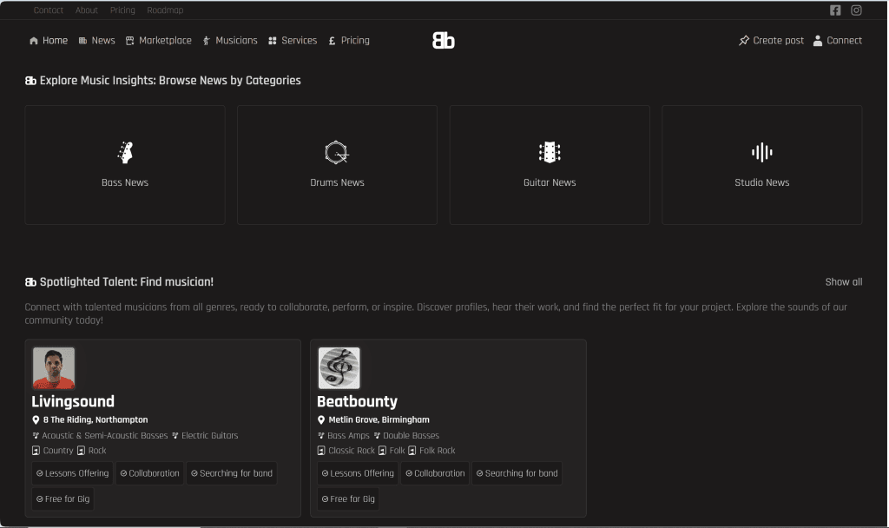Screen dimensions: 889x528
Task: Open the Beatbounty profile name
Action: pyautogui.click(x=357, y=401)
